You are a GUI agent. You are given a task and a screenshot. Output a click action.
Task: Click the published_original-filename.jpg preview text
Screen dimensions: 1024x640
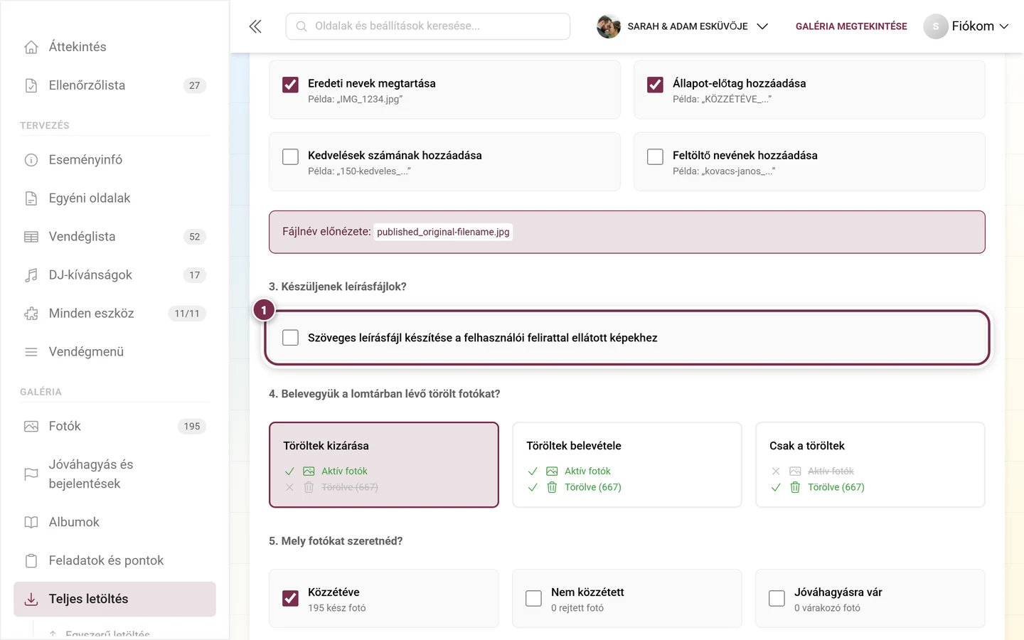443,232
